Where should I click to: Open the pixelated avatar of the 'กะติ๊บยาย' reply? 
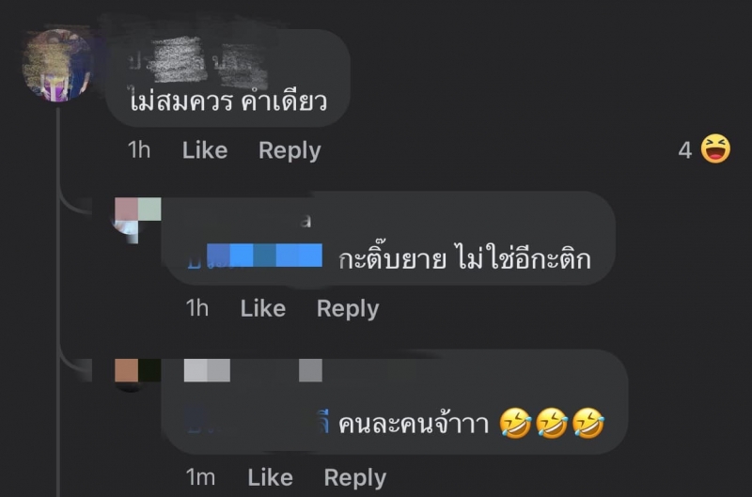(x=137, y=221)
